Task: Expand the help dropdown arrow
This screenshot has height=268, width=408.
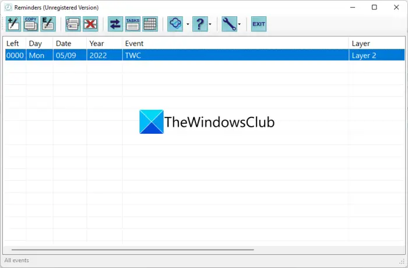Action: pyautogui.click(x=210, y=24)
